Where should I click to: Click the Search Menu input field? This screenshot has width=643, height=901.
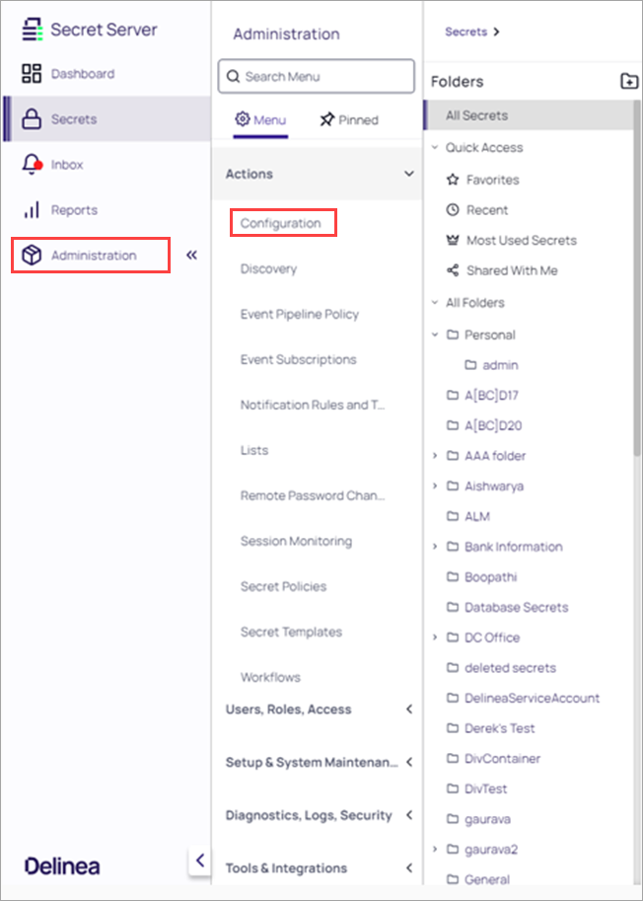[316, 76]
